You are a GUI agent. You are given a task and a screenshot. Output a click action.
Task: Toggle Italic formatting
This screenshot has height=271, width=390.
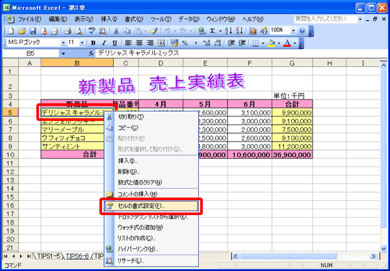tap(104, 44)
